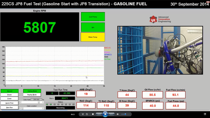Skip to previous track button

click(99, 114)
